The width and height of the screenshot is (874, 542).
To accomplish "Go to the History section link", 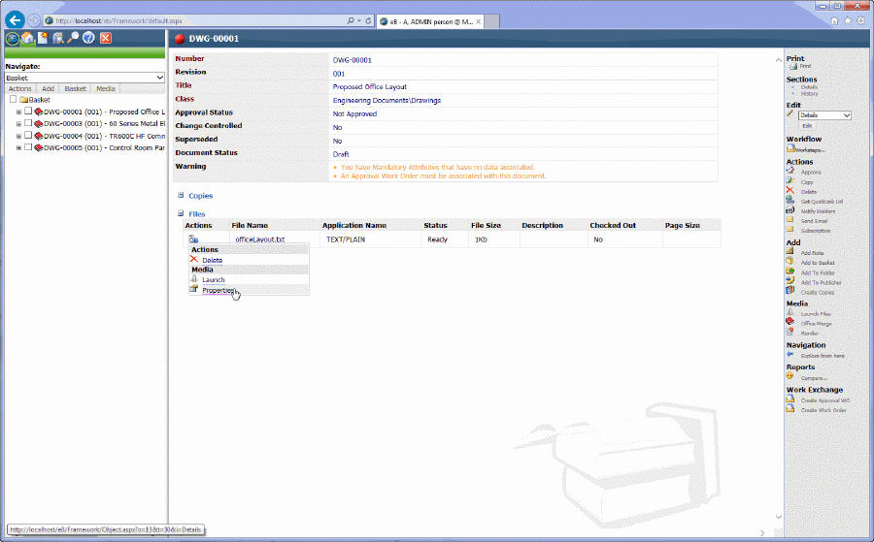I will click(x=809, y=93).
